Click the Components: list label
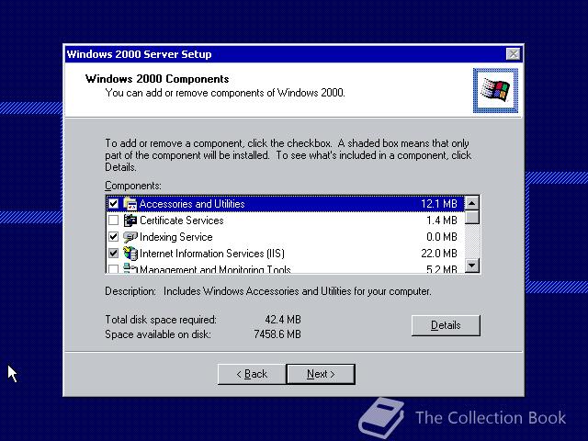This screenshot has height=441, width=588. [x=132, y=186]
